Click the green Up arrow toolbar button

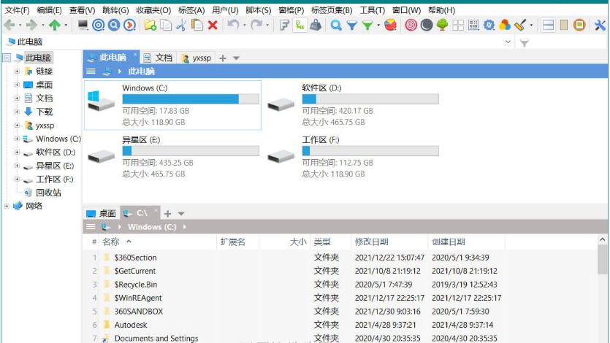pos(55,26)
